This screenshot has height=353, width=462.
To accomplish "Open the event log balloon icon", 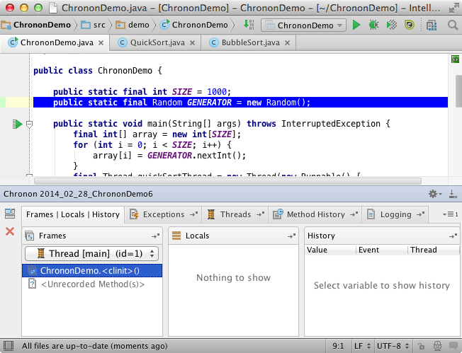I will 453,346.
